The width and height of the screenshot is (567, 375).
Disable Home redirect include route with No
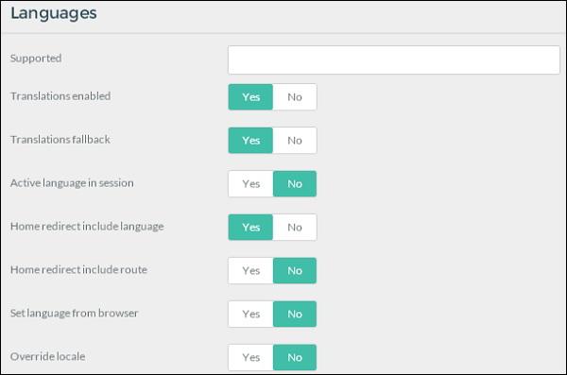(x=295, y=270)
